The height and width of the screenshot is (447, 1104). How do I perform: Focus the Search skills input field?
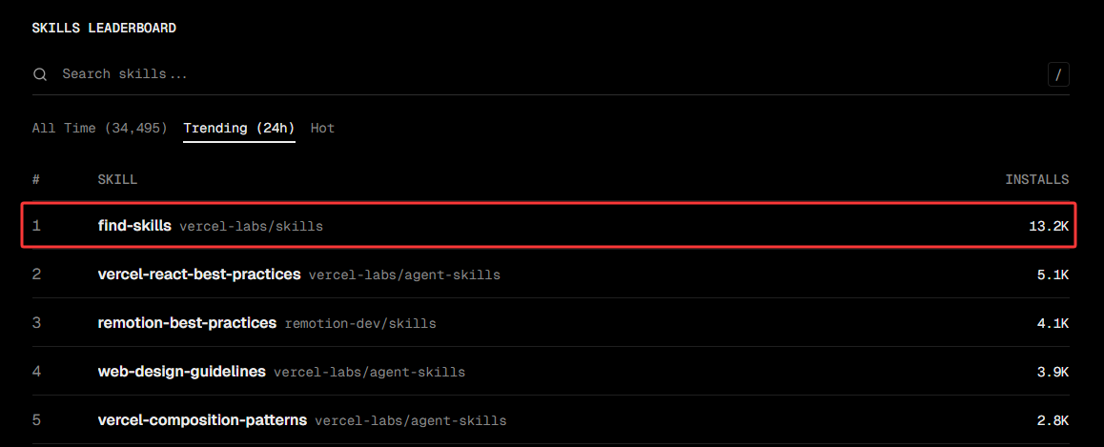549,74
